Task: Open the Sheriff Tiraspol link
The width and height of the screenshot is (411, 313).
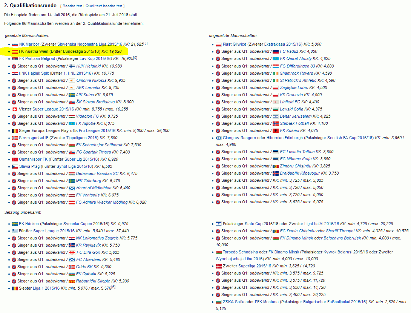Action: point(340,231)
